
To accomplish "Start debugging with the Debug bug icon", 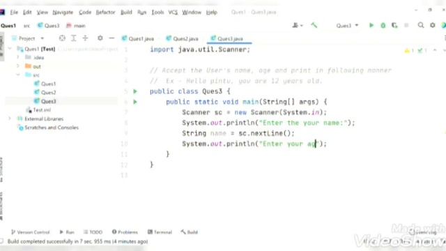I will pos(383,25).
